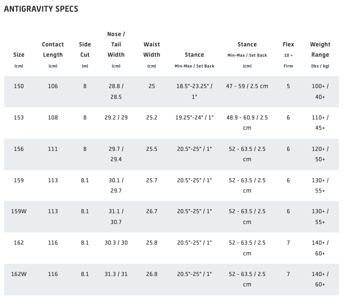Click the 100+ / 40+ weight range cell
The image size is (344, 299).
coord(320,92)
